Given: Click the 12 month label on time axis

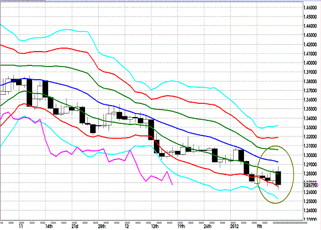Looking at the screenshot, I should [127, 227].
